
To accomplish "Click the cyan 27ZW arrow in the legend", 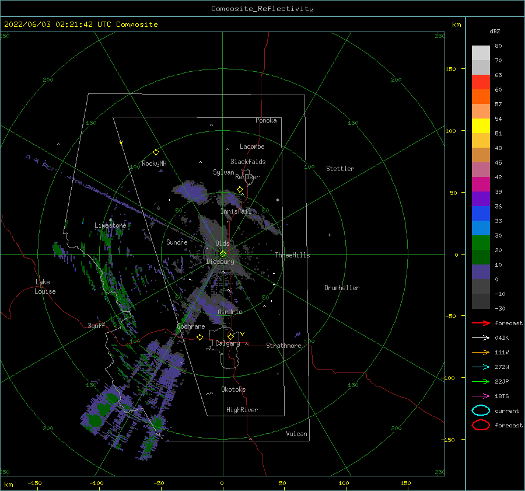I will point(481,367).
